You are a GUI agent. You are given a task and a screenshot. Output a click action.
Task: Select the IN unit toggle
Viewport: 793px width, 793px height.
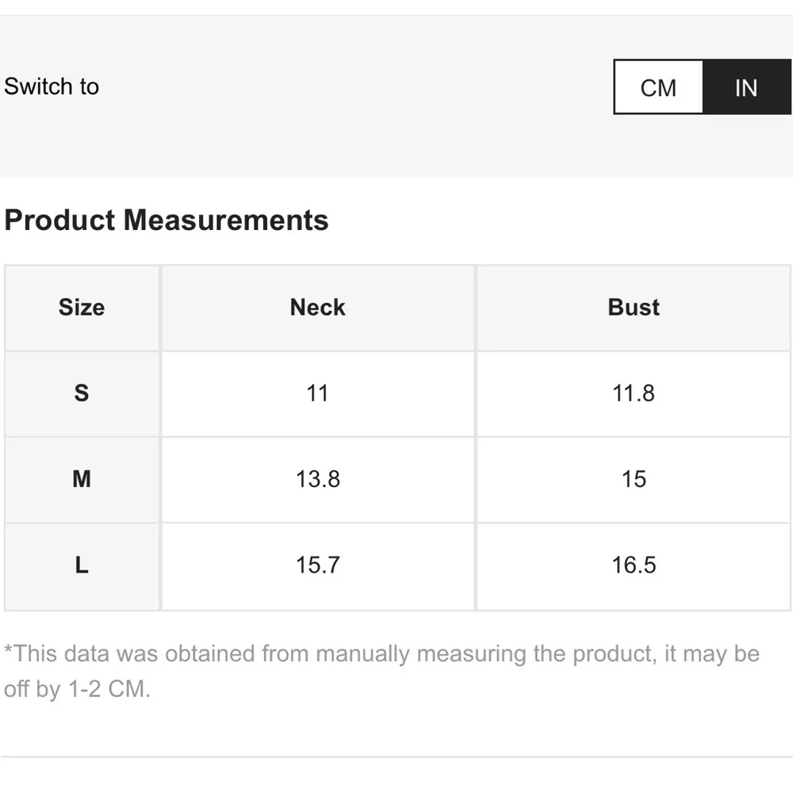coord(746,87)
